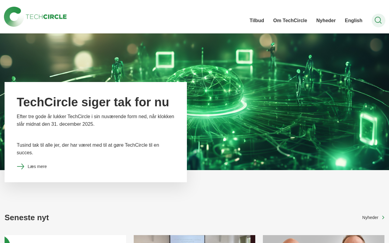Click the chevron next to Nyheder link
Screen dimensions: 389x243
(x=383, y=217)
